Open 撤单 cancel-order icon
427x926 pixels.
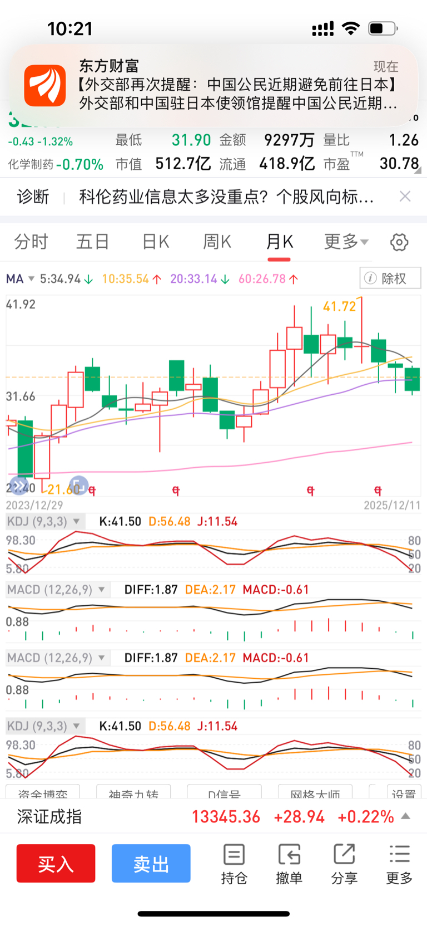(x=289, y=864)
